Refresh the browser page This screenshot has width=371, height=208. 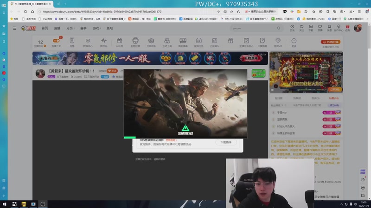point(26,12)
